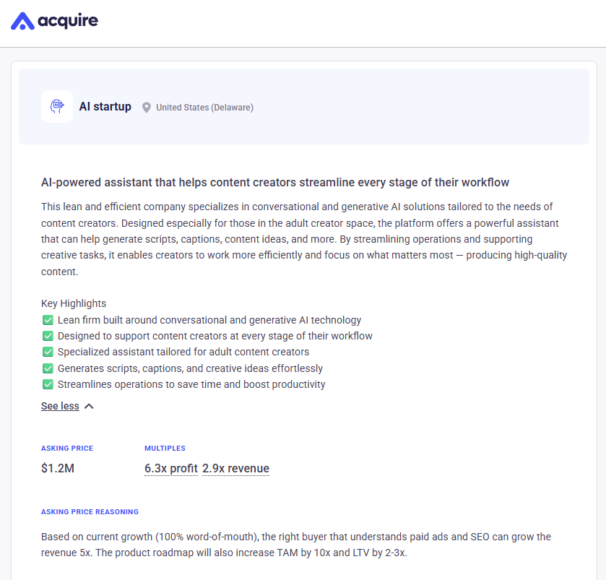Screen dimensions: 606x580
Task: Click green check beside "Designed to support"
Action: [48, 336]
